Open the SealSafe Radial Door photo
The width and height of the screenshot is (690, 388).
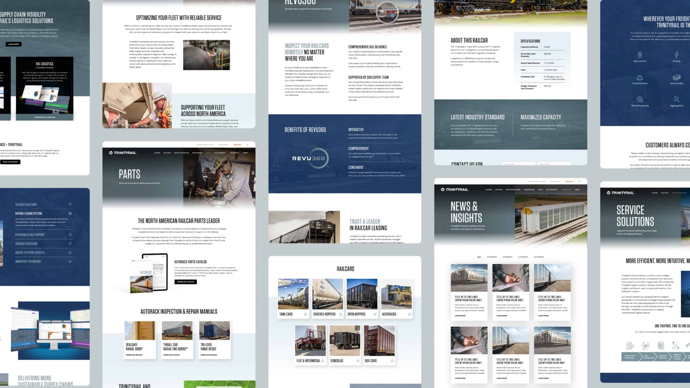point(140,331)
